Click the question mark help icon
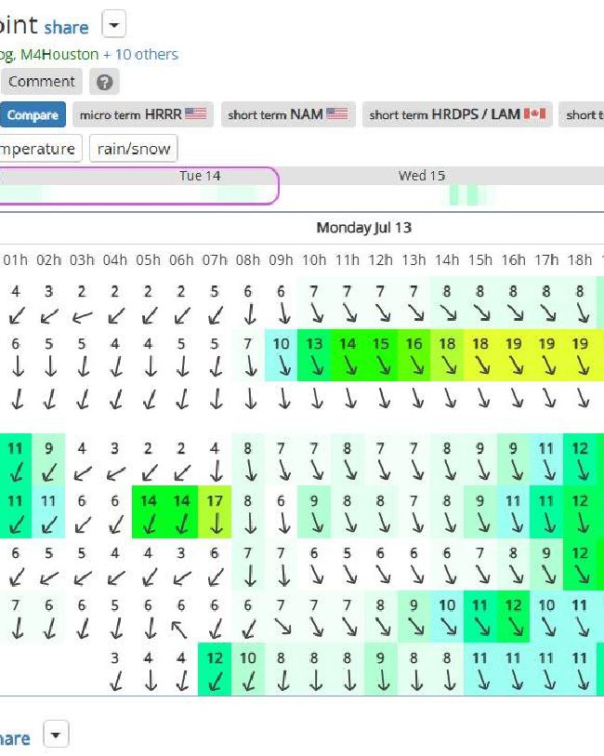Viewport: 604px width, 756px height. pos(104,82)
